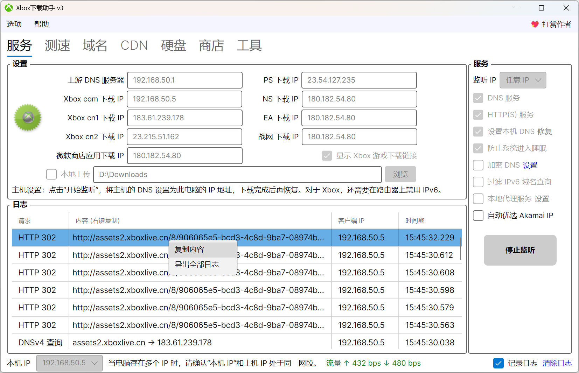Select the DNSv4 查询 log row
Image resolution: width=579 pixels, height=373 pixels.
237,343
